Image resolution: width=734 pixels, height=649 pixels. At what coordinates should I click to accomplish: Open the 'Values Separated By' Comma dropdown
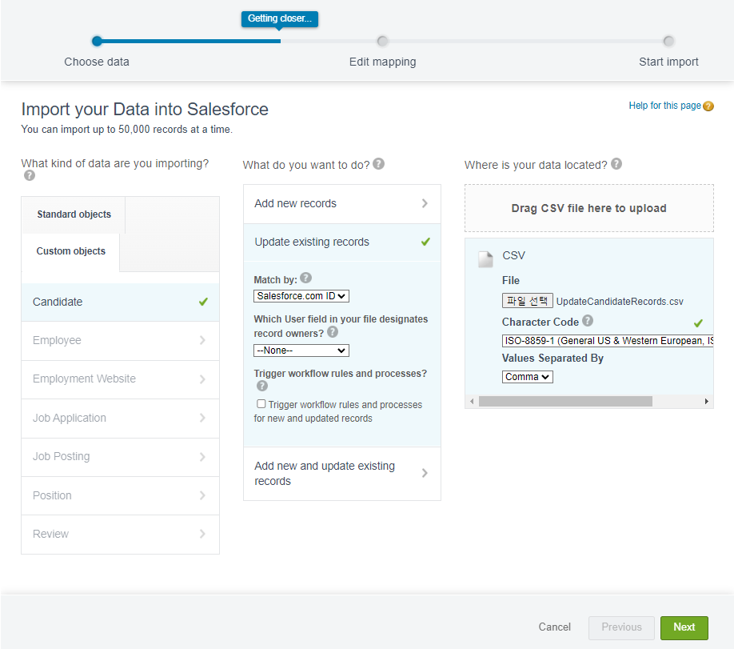click(528, 377)
